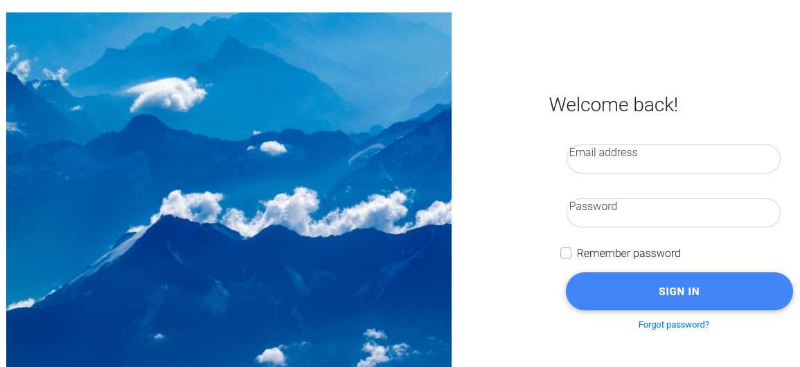
Task: Click the Welcome back! heading
Action: pos(613,105)
